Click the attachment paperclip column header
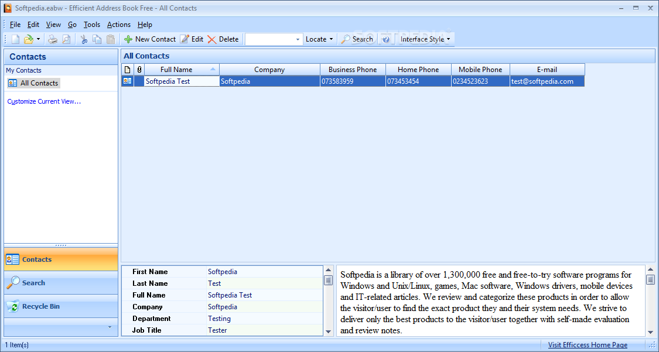 pyautogui.click(x=139, y=69)
